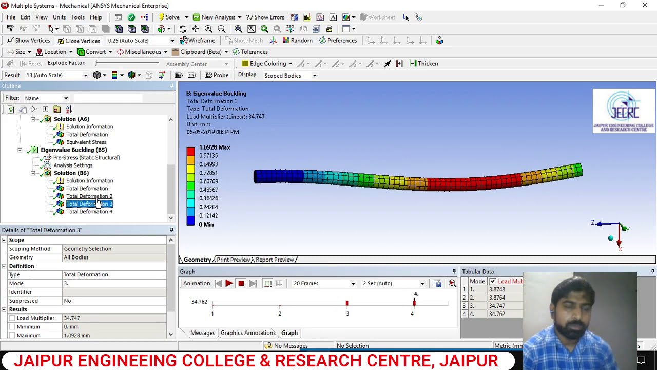
Task: Click the Min value tag icon
Action: (192, 75)
